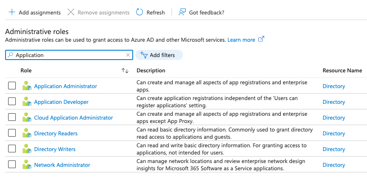Screen dimensions: 367x186
Task: Click the Directory Readers role icon
Action: pos(27,133)
